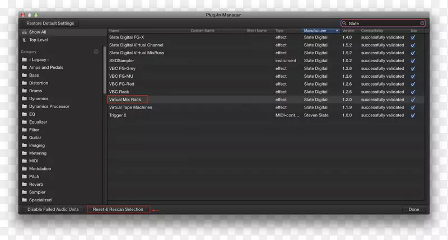This screenshot has width=448, height=240.
Task: Click the Show All icon
Action: pyautogui.click(x=24, y=32)
